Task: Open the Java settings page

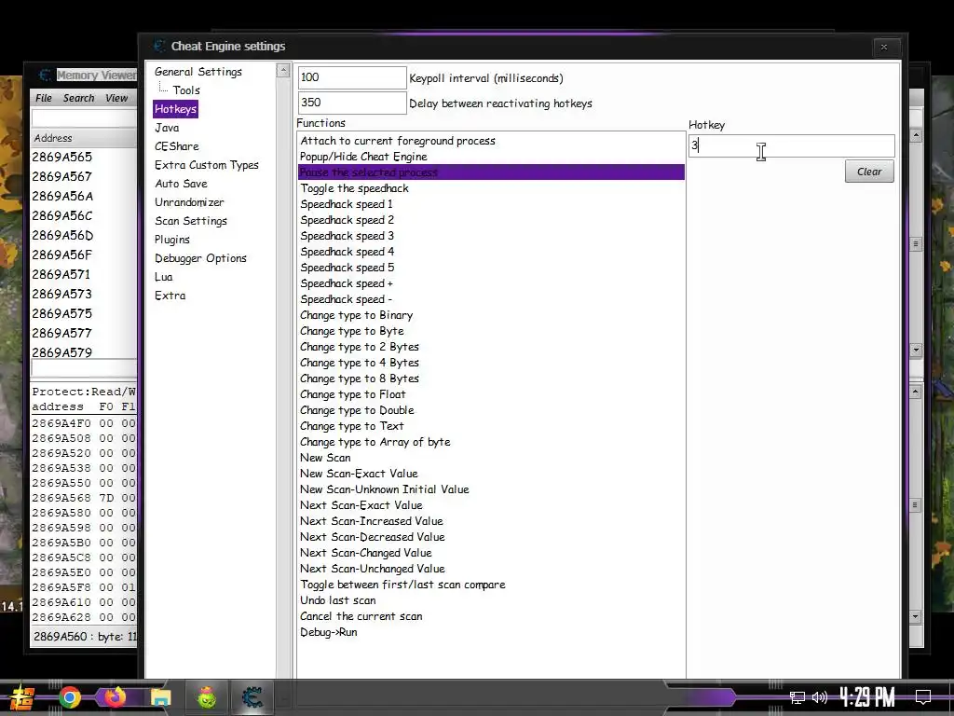Action: 167,128
